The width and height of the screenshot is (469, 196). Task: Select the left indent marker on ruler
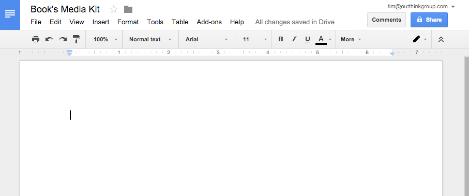[x=69, y=53]
